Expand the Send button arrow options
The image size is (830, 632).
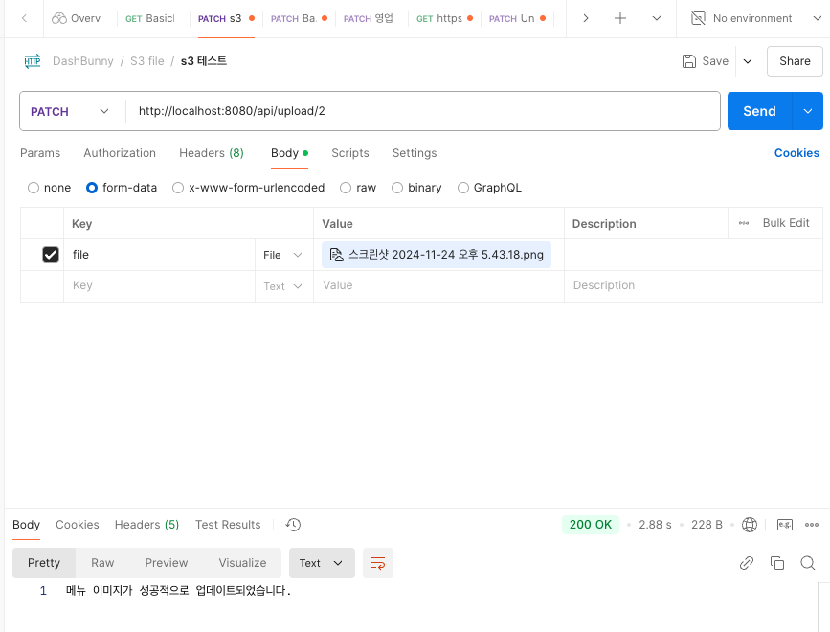pyautogui.click(x=808, y=111)
